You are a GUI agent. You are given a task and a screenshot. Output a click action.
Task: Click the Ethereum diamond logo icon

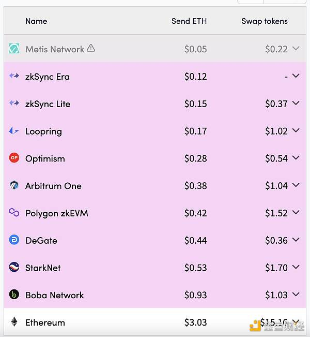tap(14, 322)
